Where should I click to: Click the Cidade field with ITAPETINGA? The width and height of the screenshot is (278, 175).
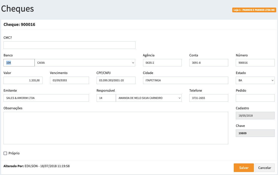(x=186, y=80)
